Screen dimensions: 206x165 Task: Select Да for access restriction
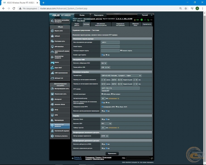(102, 148)
